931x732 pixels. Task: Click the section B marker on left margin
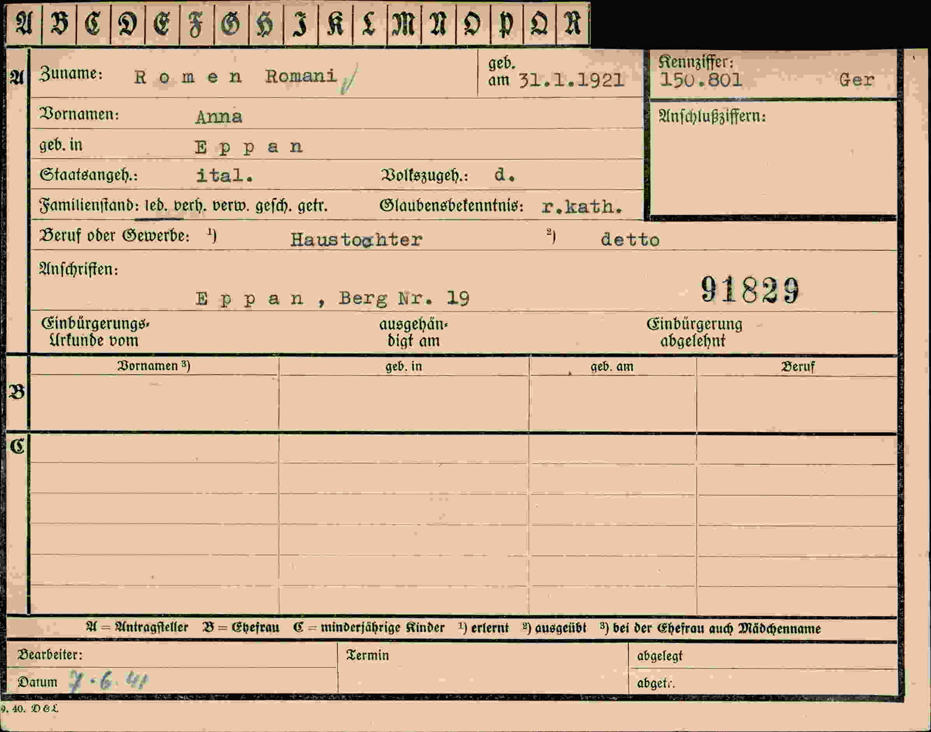pos(17,392)
